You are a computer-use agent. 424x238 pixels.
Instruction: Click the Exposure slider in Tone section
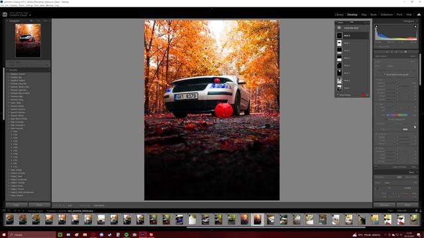[x=397, y=83]
